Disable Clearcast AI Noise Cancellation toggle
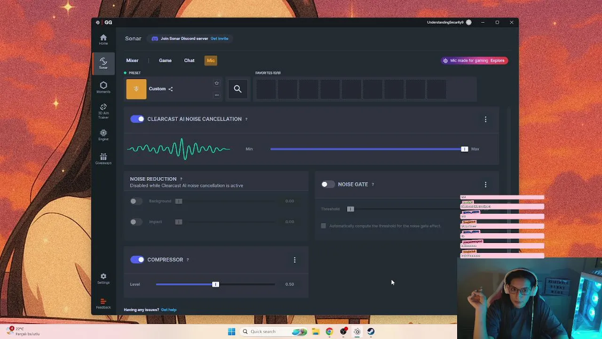This screenshot has height=339, width=602. pos(137,119)
